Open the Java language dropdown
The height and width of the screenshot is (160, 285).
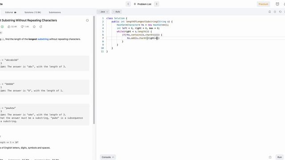coord(103,12)
